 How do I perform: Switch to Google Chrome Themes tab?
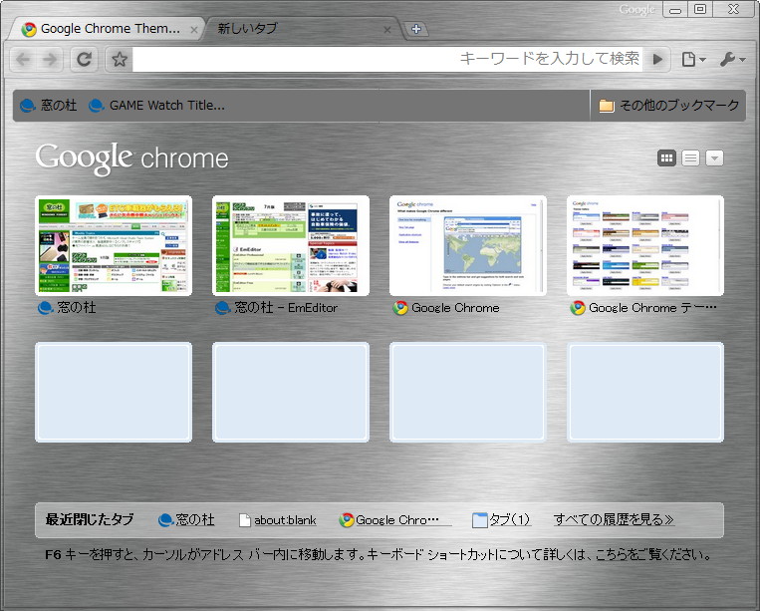point(107,29)
